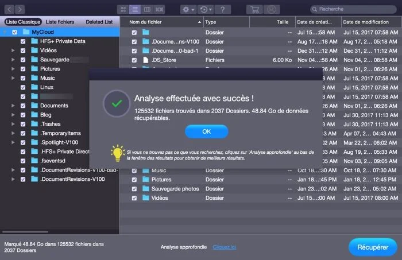Image resolution: width=402 pixels, height=260 pixels.
Task: Uncheck the Music tree checkbox
Action: click(23, 79)
